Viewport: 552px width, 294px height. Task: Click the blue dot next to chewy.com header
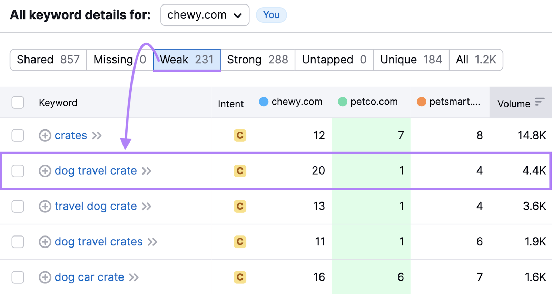264,102
